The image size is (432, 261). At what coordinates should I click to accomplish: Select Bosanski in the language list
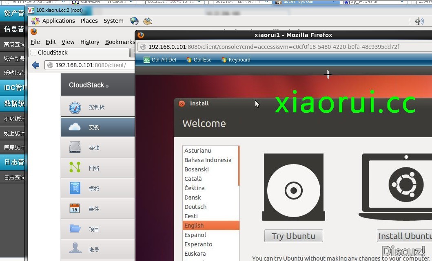(x=210, y=169)
